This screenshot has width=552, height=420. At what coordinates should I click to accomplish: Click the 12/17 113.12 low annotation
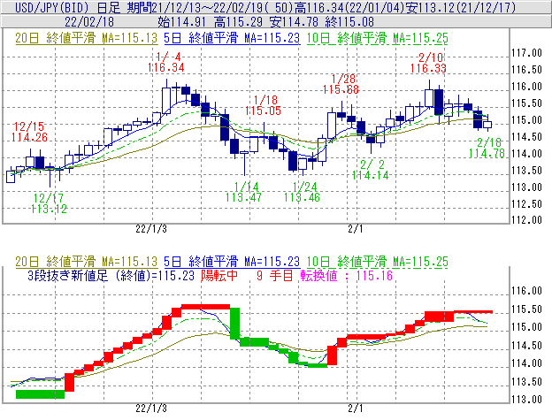(x=49, y=203)
